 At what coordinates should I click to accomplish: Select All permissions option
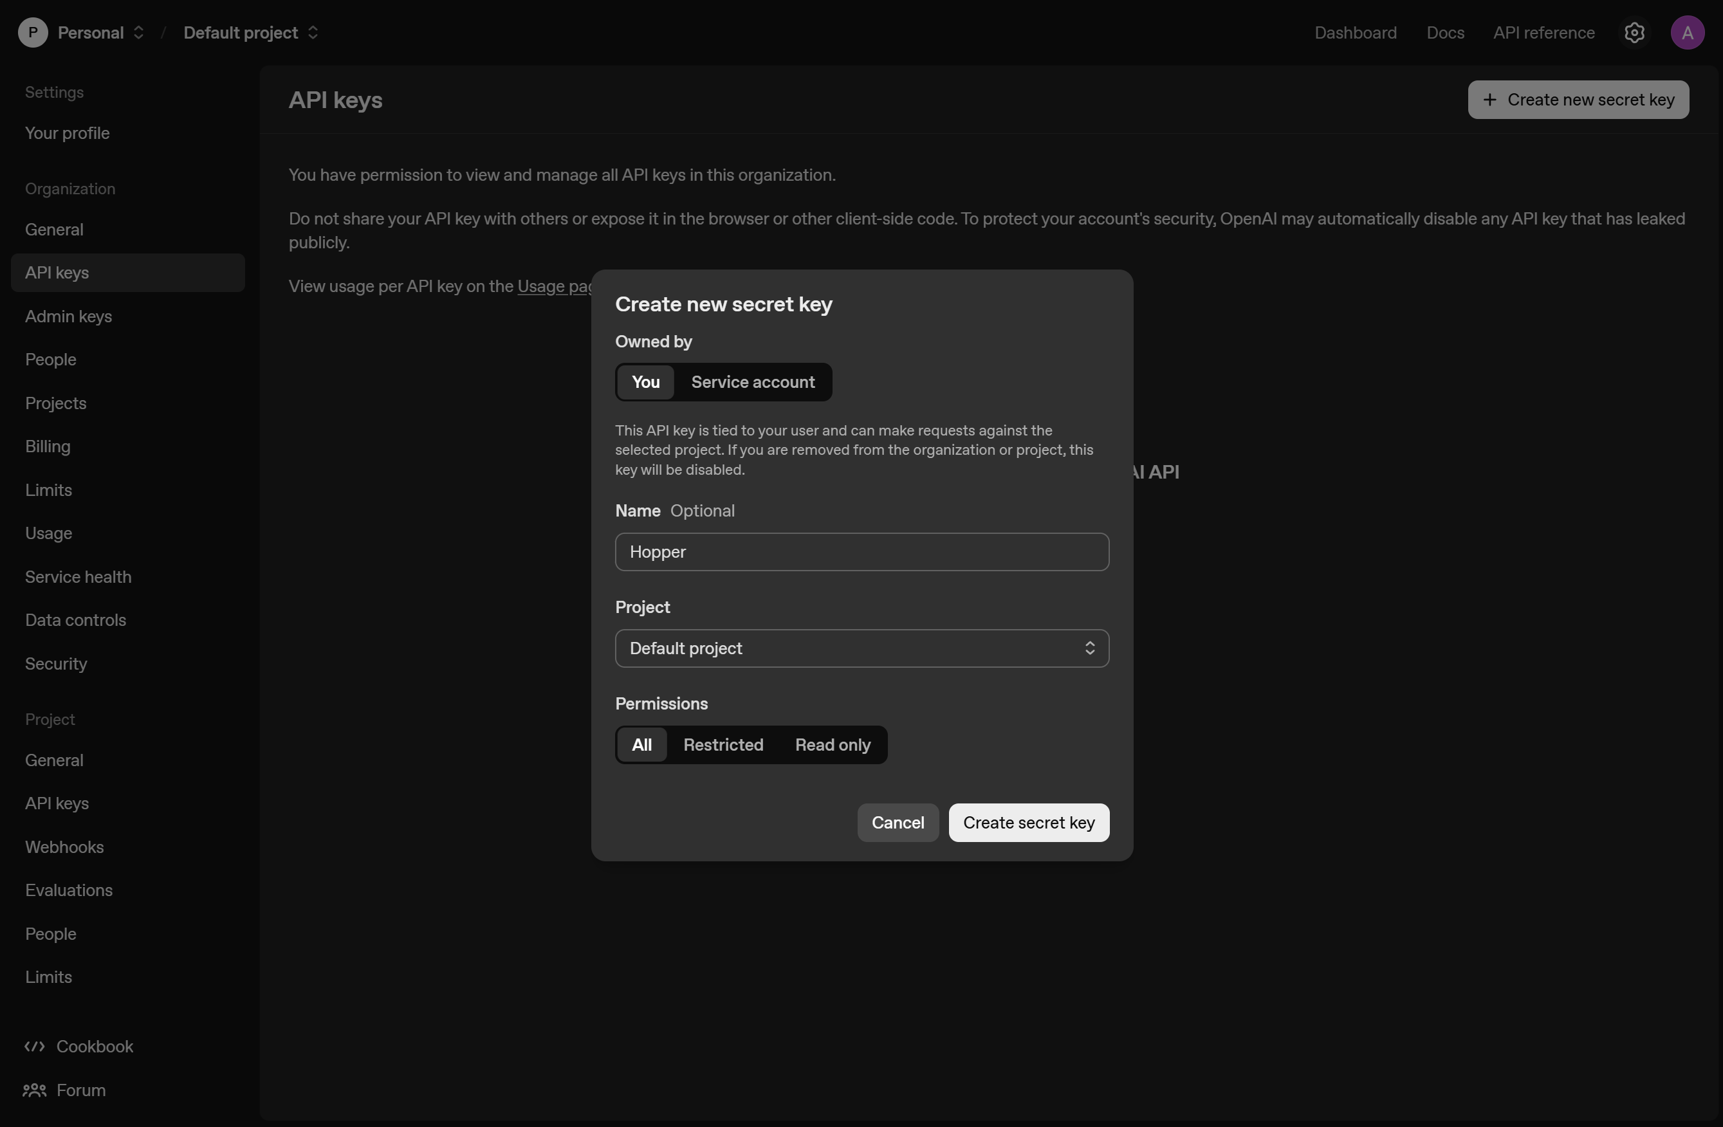click(642, 745)
